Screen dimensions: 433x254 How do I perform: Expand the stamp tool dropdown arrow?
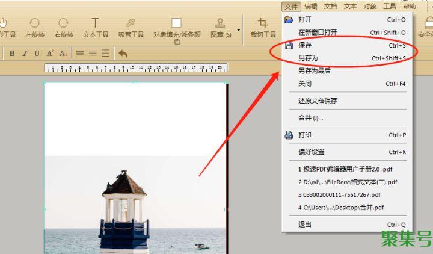(239, 29)
